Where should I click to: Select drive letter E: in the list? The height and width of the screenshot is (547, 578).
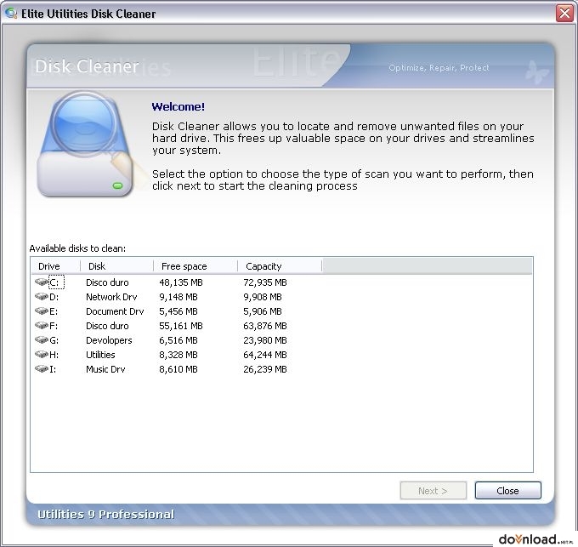click(54, 311)
